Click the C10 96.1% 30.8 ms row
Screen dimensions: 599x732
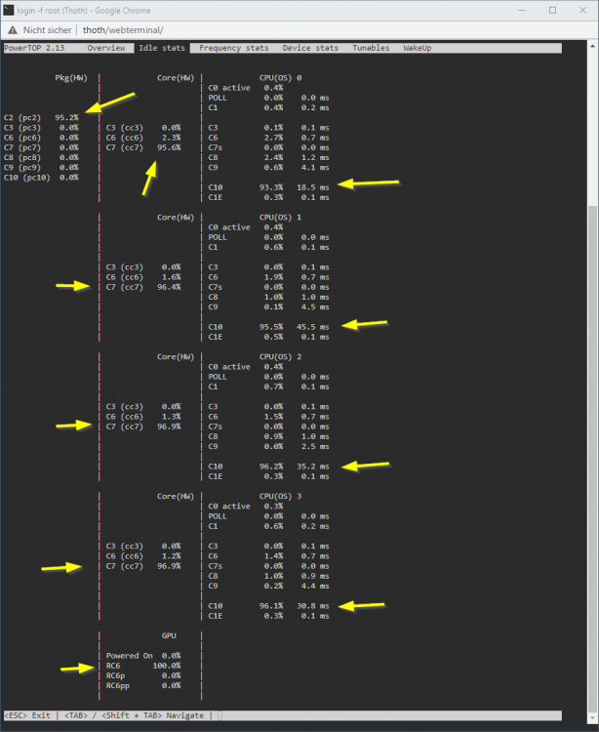pyautogui.click(x=268, y=606)
